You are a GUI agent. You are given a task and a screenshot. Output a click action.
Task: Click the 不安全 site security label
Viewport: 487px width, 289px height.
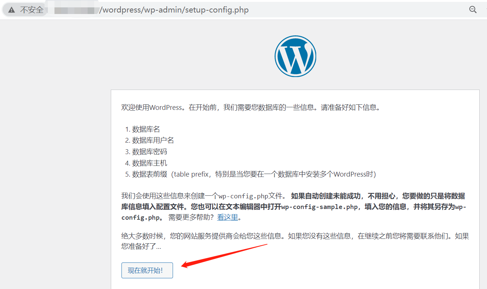(32, 10)
